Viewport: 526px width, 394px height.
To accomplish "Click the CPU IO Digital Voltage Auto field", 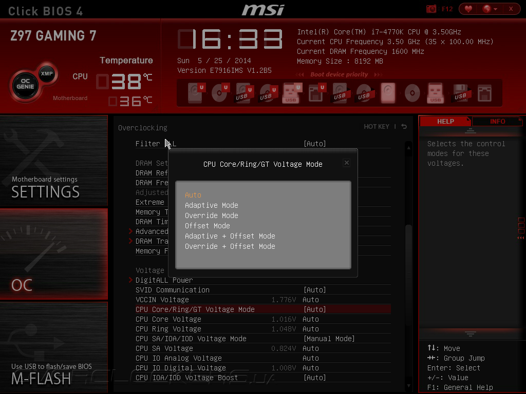I will (311, 368).
